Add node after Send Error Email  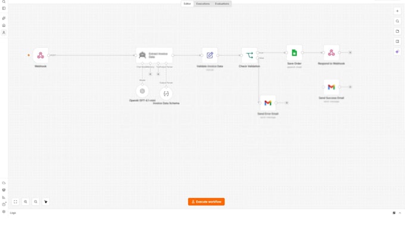(286, 103)
